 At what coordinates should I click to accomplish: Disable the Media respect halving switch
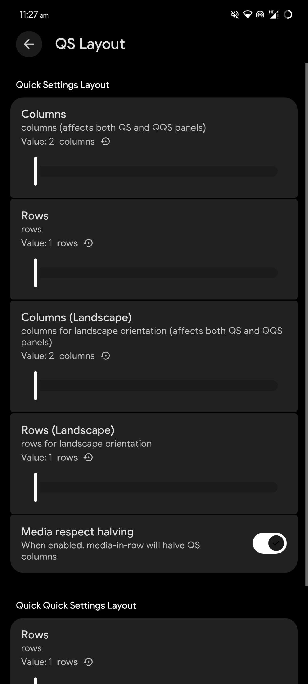tap(269, 543)
